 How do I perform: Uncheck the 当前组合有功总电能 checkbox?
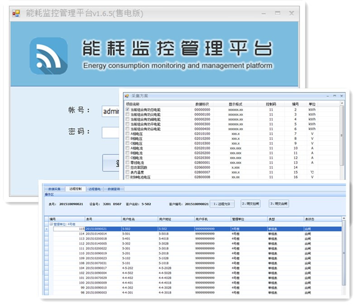pyautogui.click(x=128, y=109)
